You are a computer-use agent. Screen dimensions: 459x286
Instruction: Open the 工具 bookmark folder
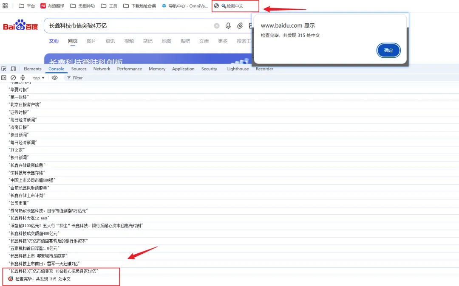point(109,6)
